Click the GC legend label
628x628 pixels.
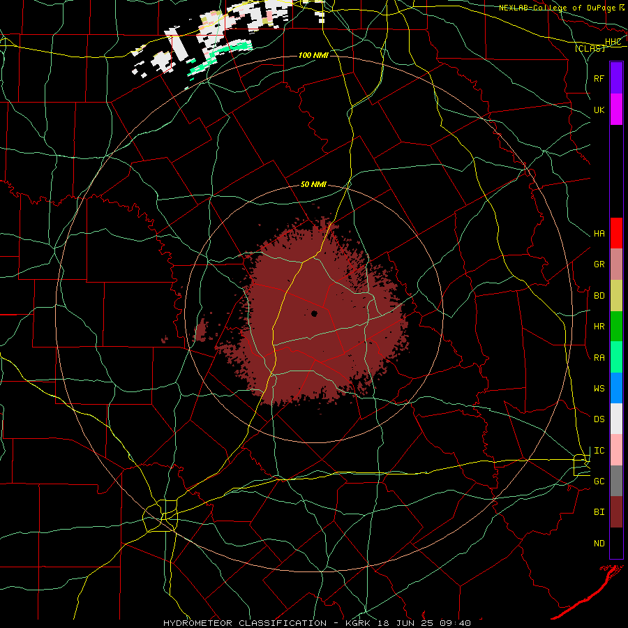pyautogui.click(x=599, y=481)
